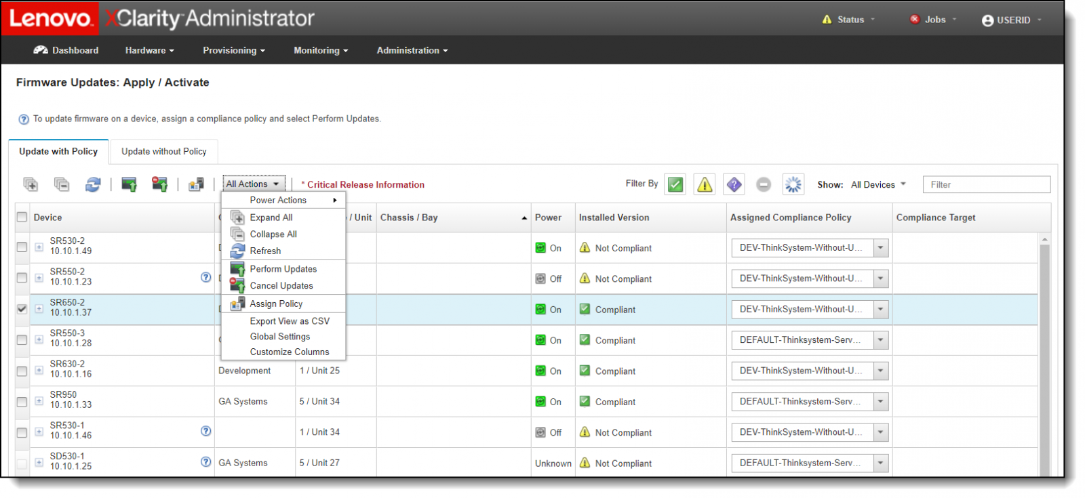The image size is (1085, 498).
Task: Expand the SR950 device row
Action: [x=39, y=400]
